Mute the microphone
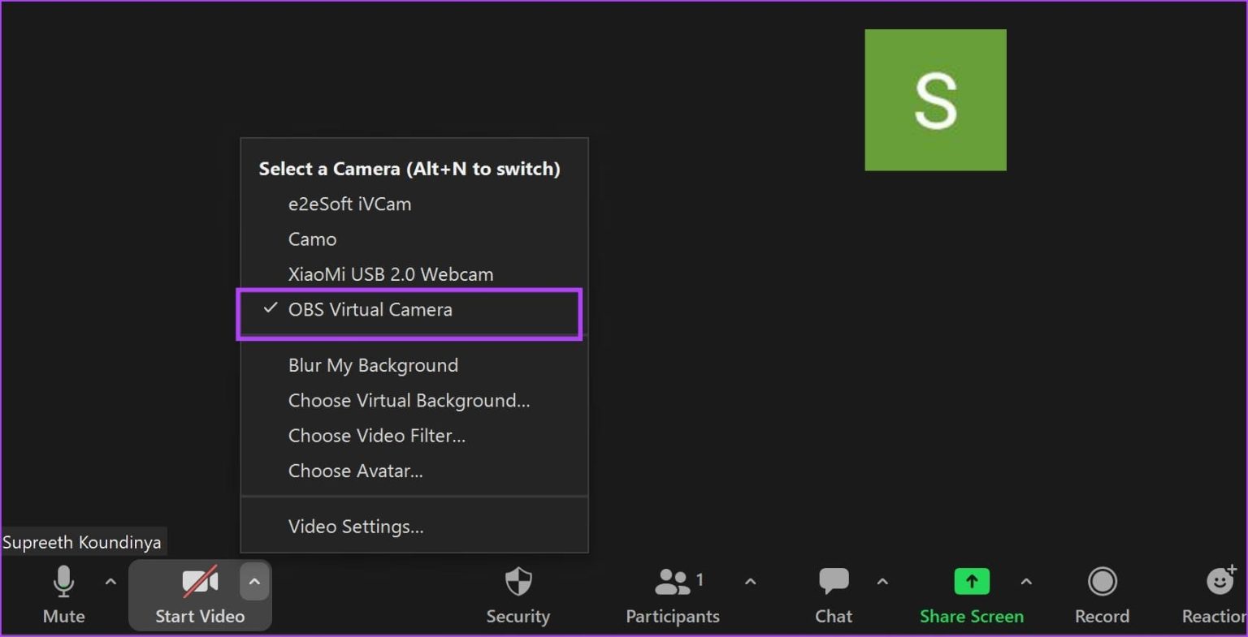The image size is (1248, 637). [63, 595]
